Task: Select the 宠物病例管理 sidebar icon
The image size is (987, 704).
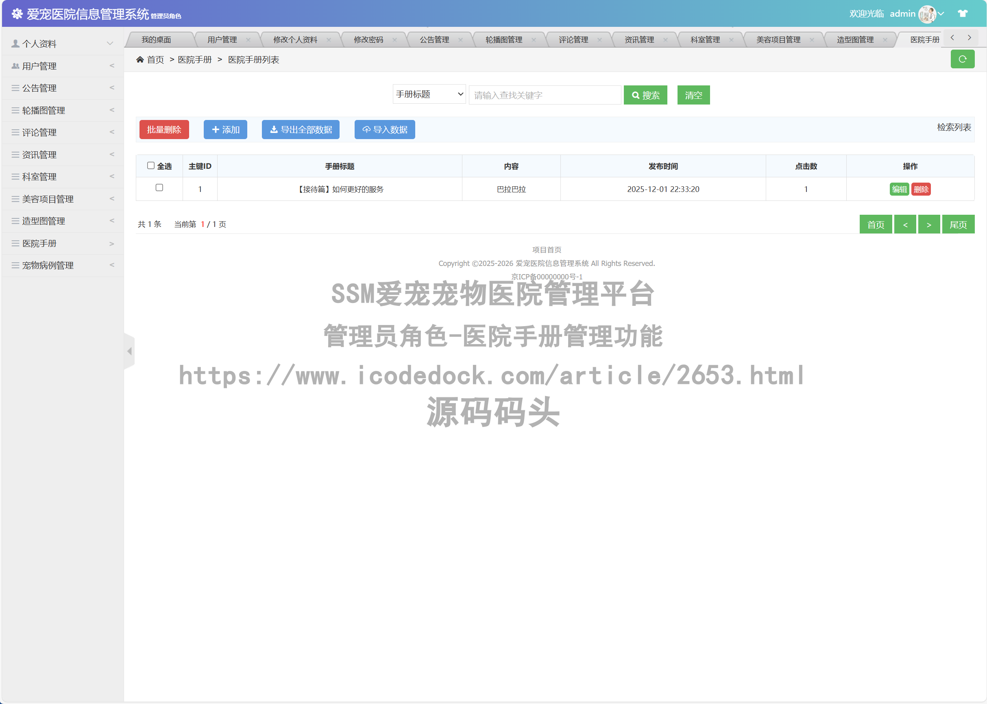Action: [14, 265]
